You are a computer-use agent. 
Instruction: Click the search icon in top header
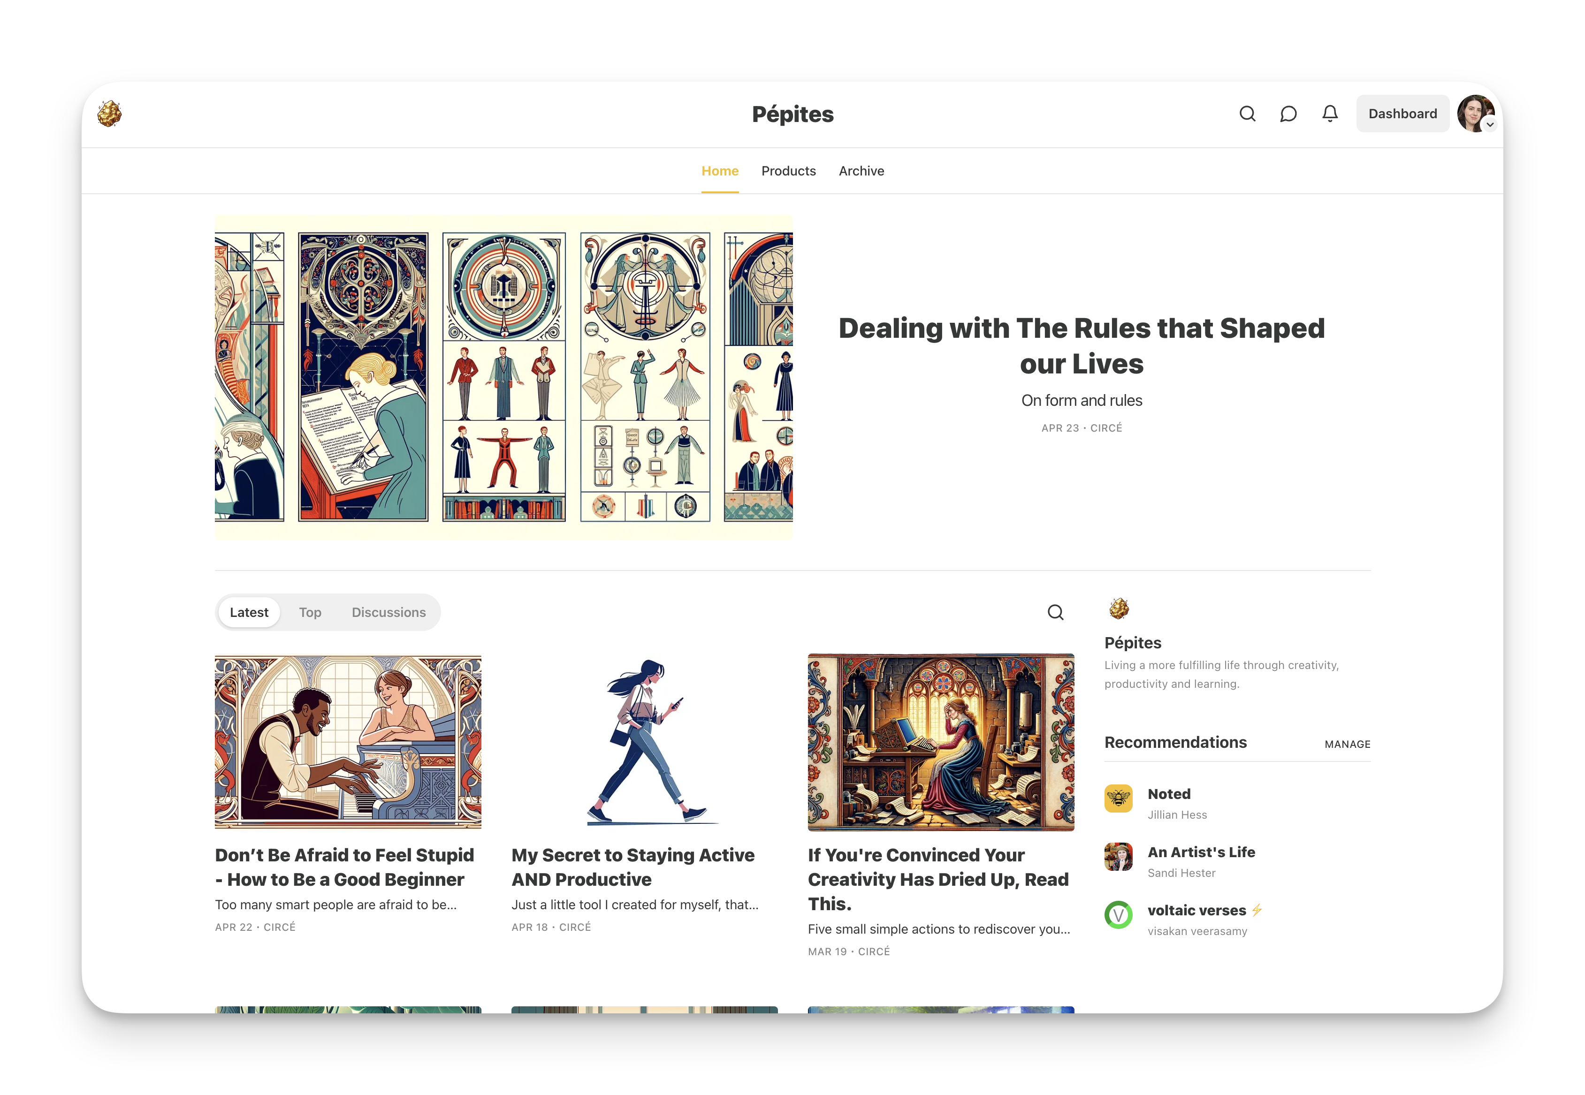point(1248,114)
